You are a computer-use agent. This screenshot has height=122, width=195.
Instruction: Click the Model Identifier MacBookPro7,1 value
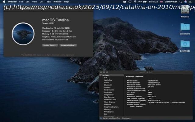click(154, 83)
